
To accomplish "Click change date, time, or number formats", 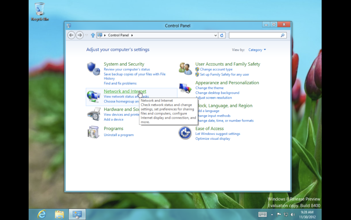I will [x=226, y=121].
